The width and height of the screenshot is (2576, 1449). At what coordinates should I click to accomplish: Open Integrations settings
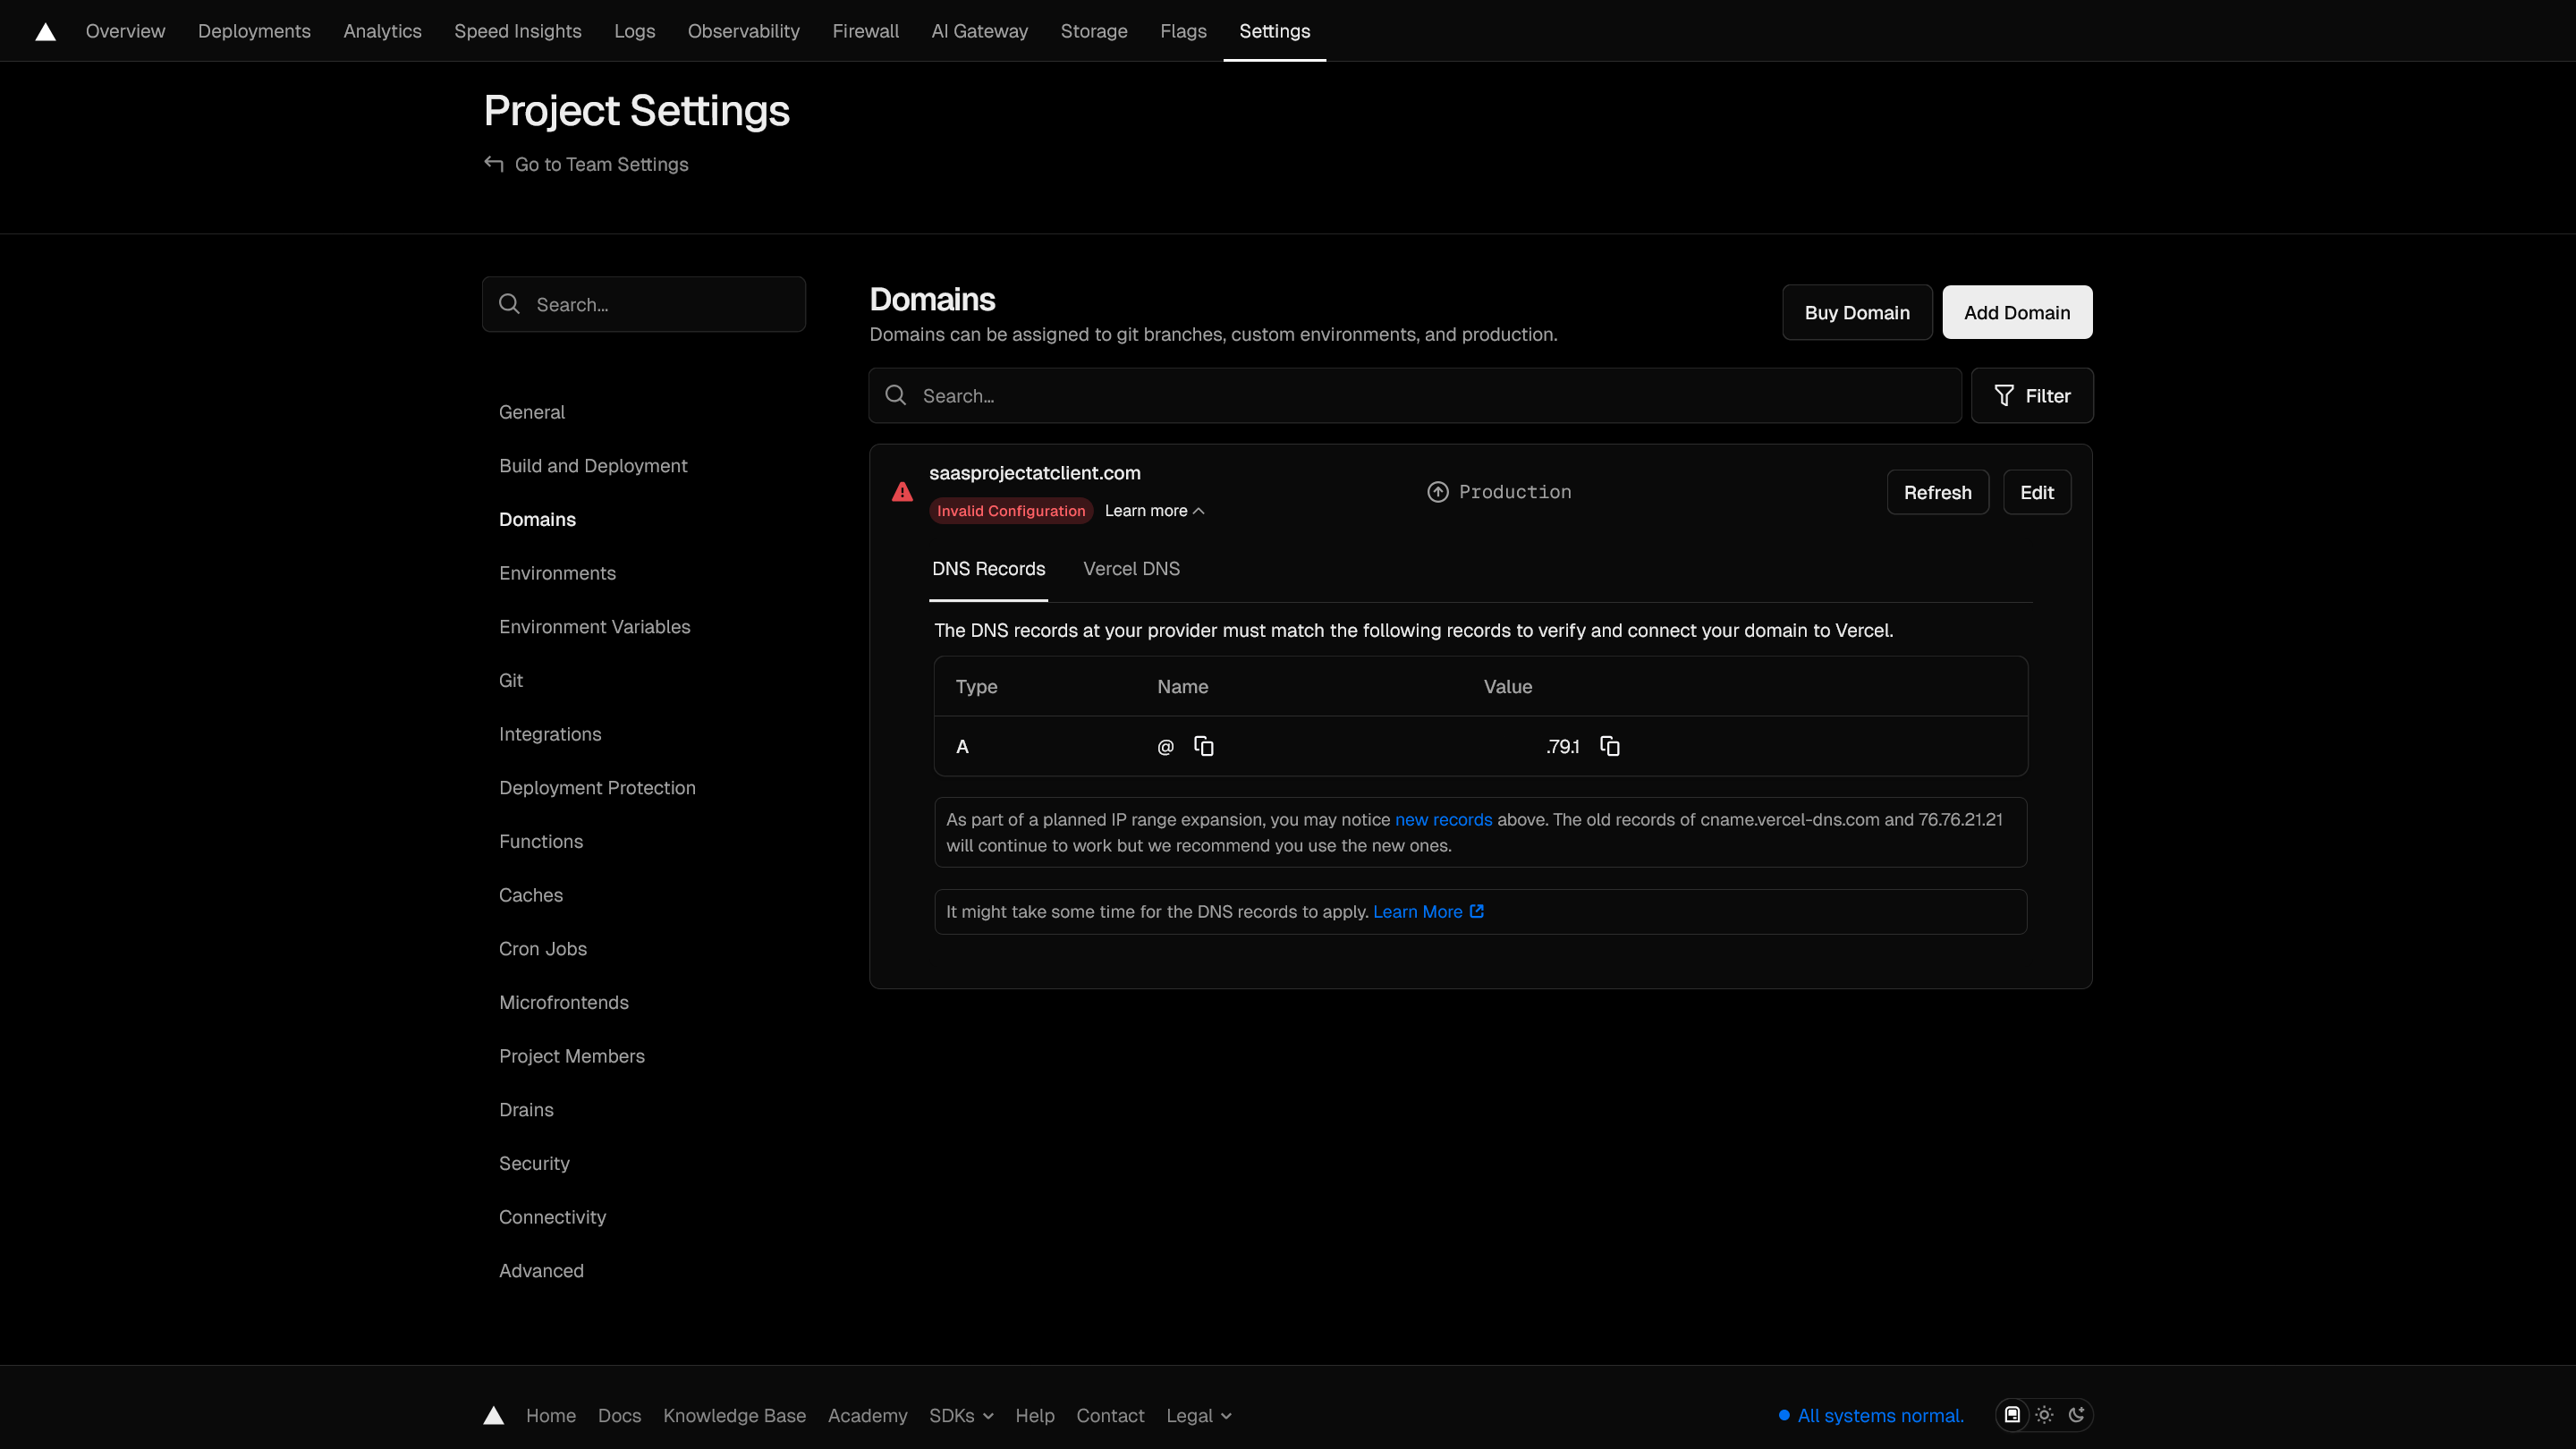click(550, 734)
